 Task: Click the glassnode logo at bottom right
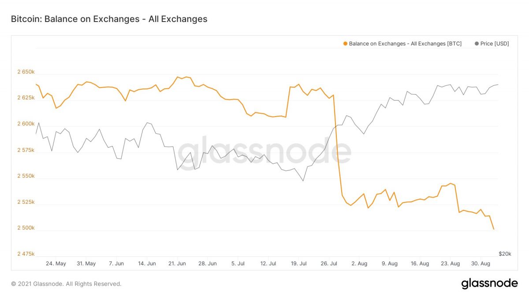pos(489,284)
